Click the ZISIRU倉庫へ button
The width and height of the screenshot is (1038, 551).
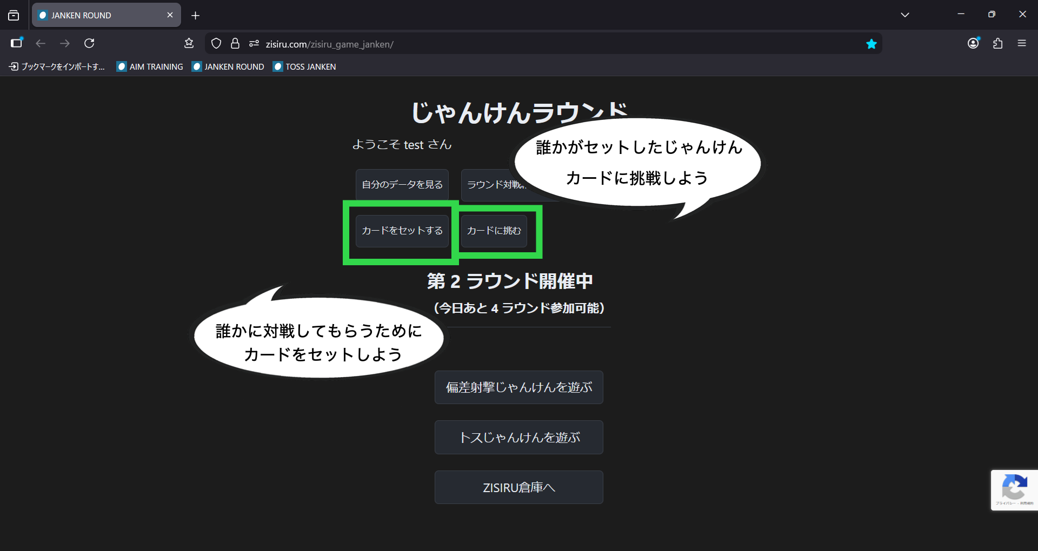[x=518, y=487]
